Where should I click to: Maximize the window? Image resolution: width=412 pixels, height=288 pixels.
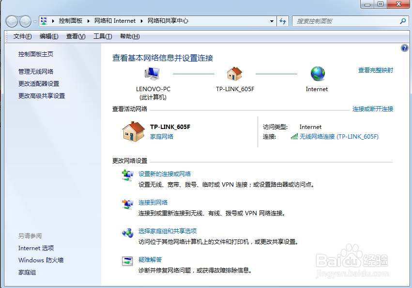380,4
